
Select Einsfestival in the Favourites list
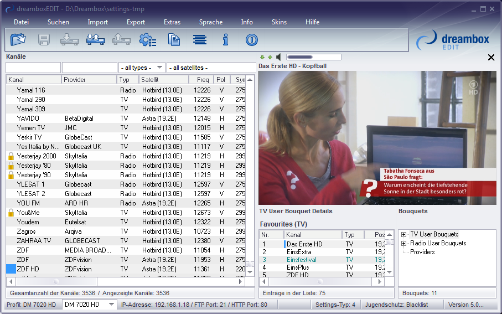(x=322, y=260)
